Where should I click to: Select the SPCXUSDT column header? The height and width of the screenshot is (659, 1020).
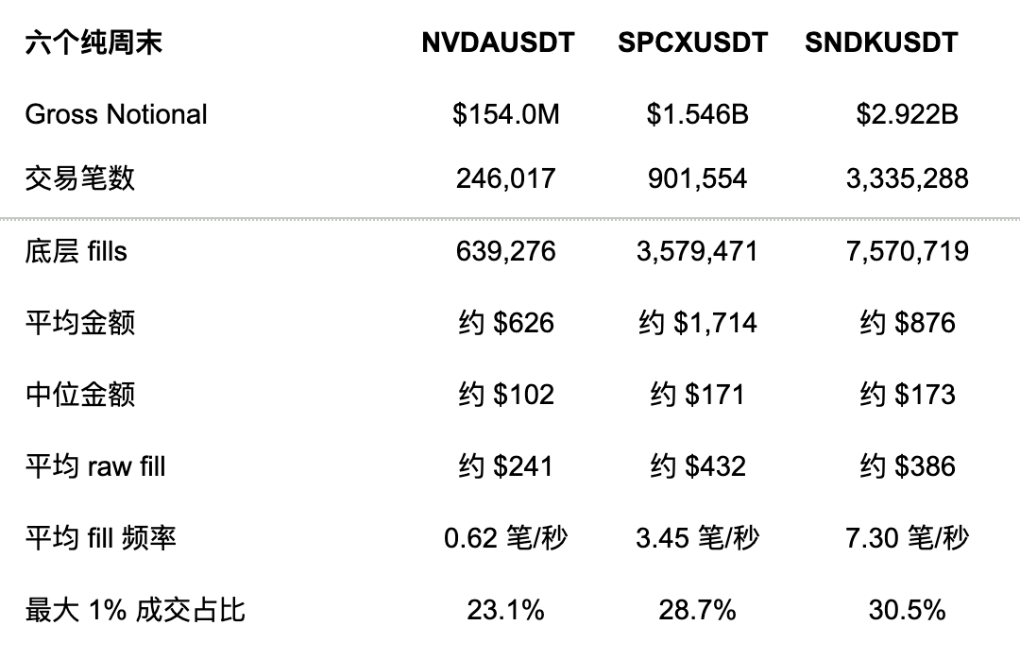[x=693, y=42]
